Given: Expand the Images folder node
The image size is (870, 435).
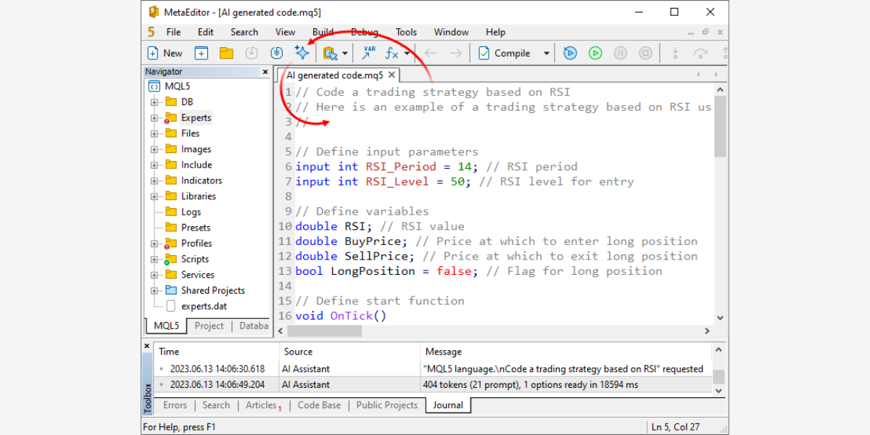Looking at the screenshot, I should click(x=154, y=149).
